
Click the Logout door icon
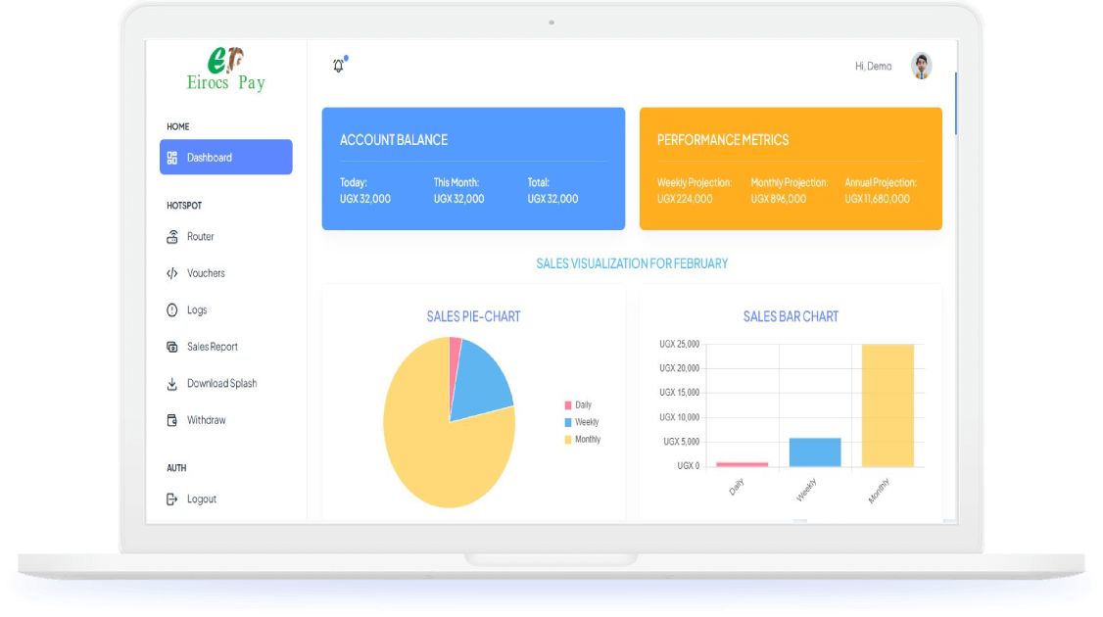(x=172, y=499)
